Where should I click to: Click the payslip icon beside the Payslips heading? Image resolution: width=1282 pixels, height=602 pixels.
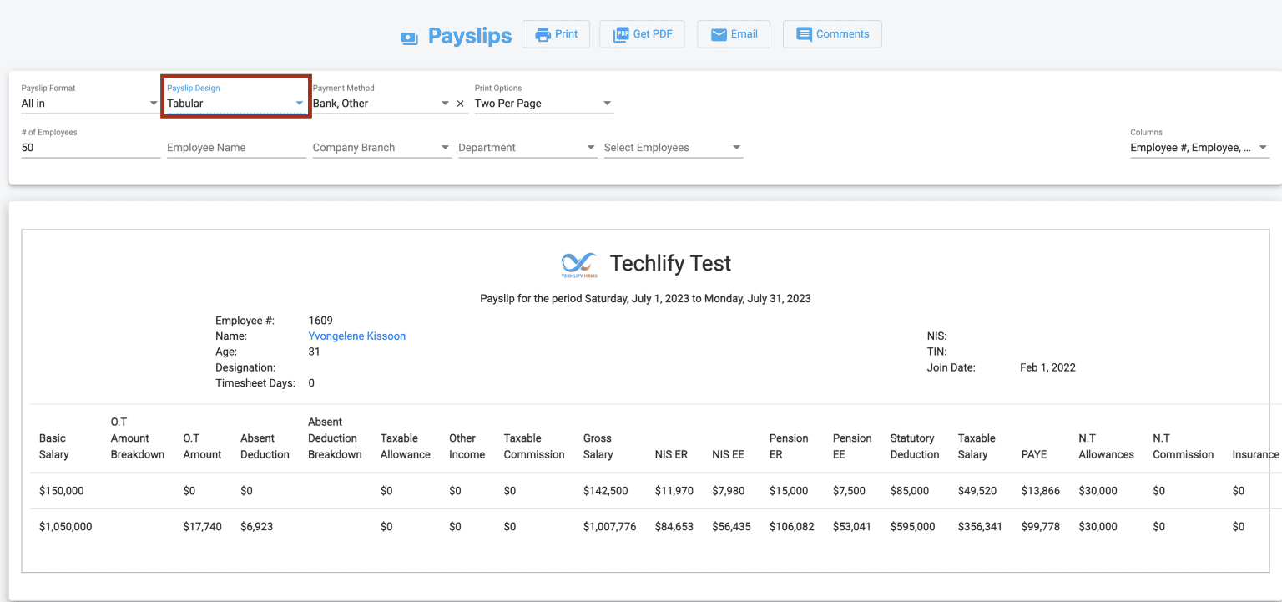click(409, 37)
